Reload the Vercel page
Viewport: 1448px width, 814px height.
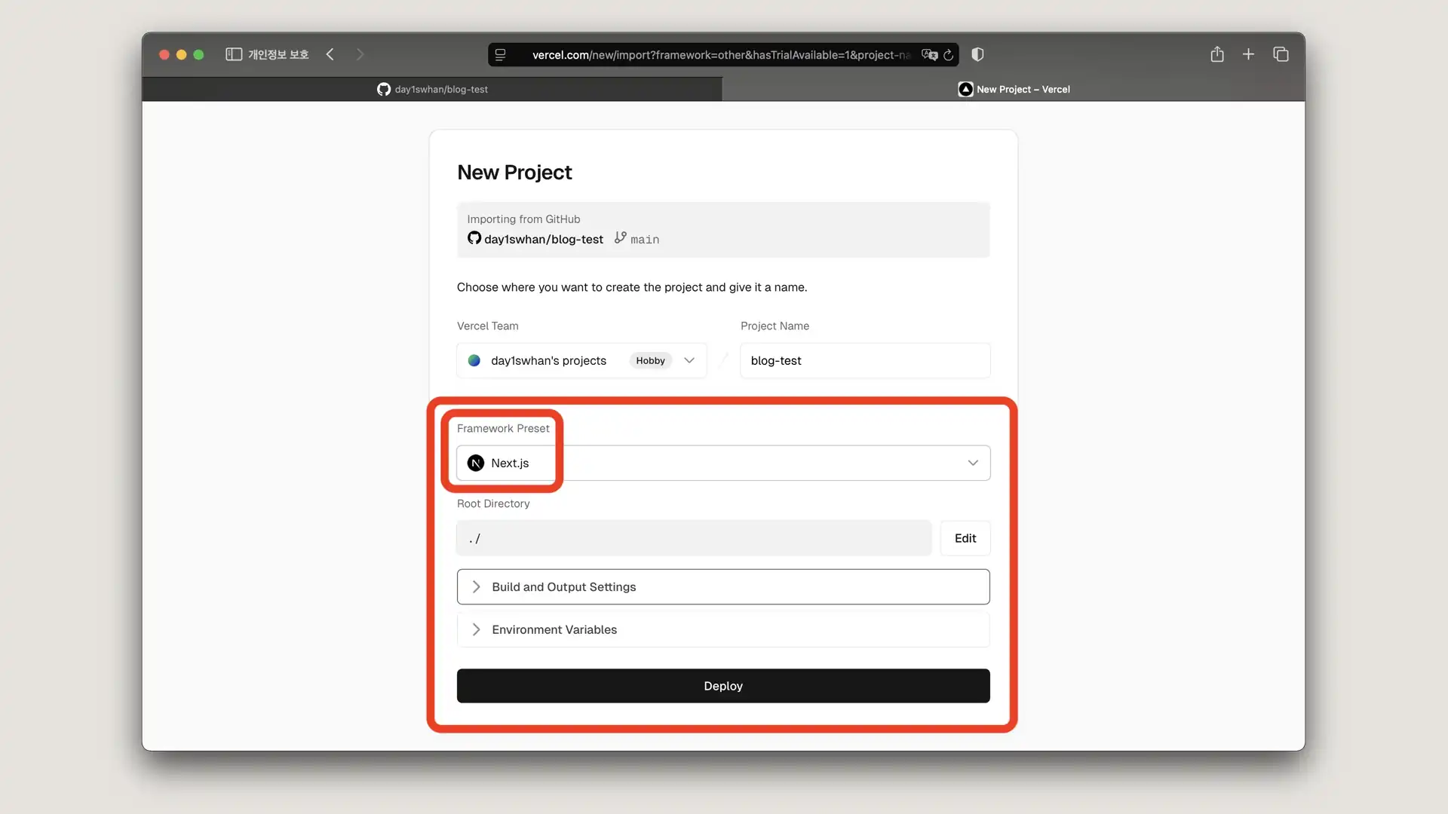coord(949,55)
